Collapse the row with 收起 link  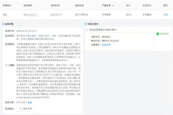[166, 15]
